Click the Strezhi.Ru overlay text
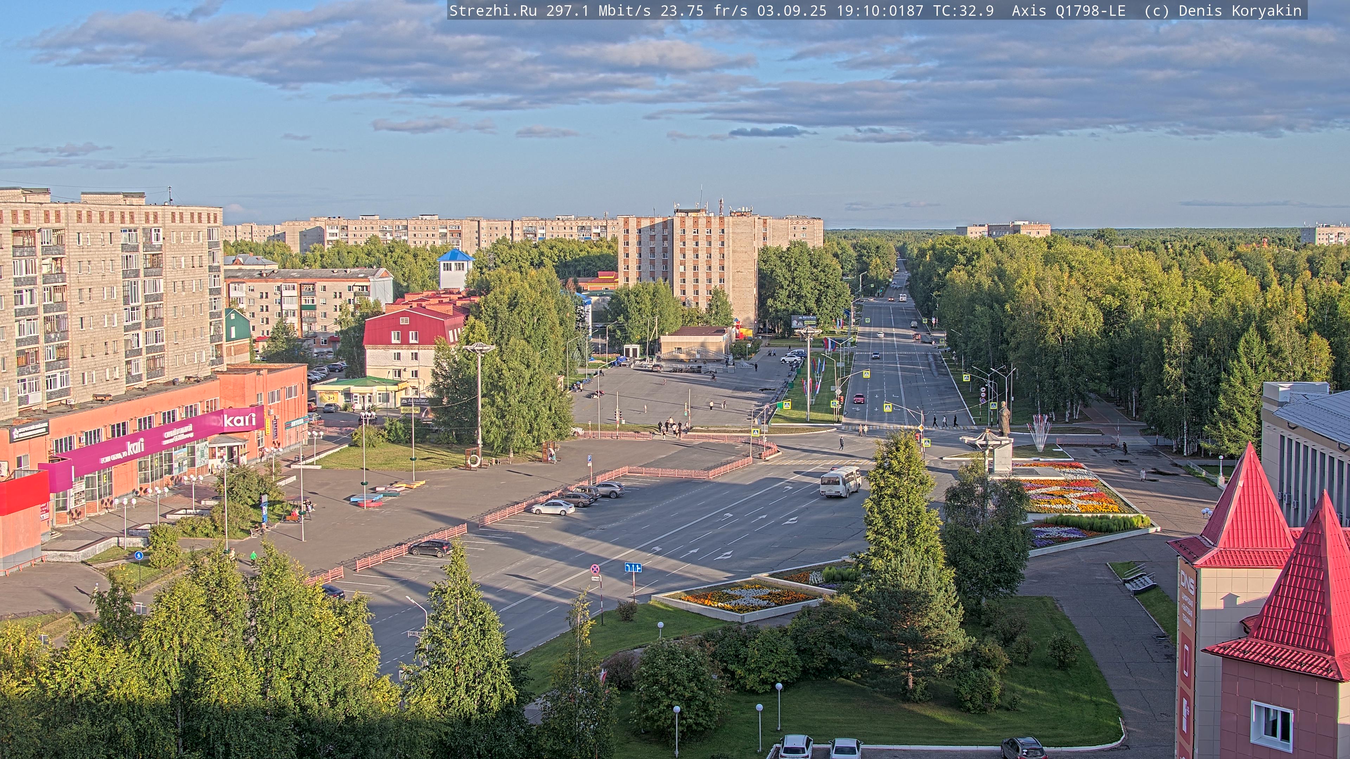 point(493,11)
